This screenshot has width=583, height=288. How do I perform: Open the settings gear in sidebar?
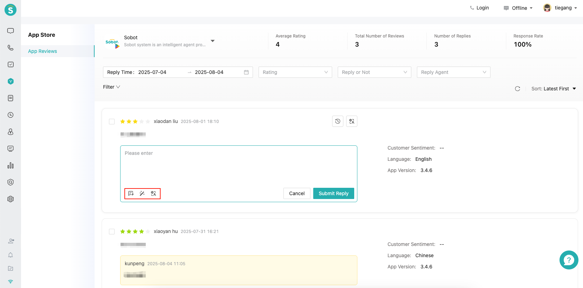click(11, 199)
